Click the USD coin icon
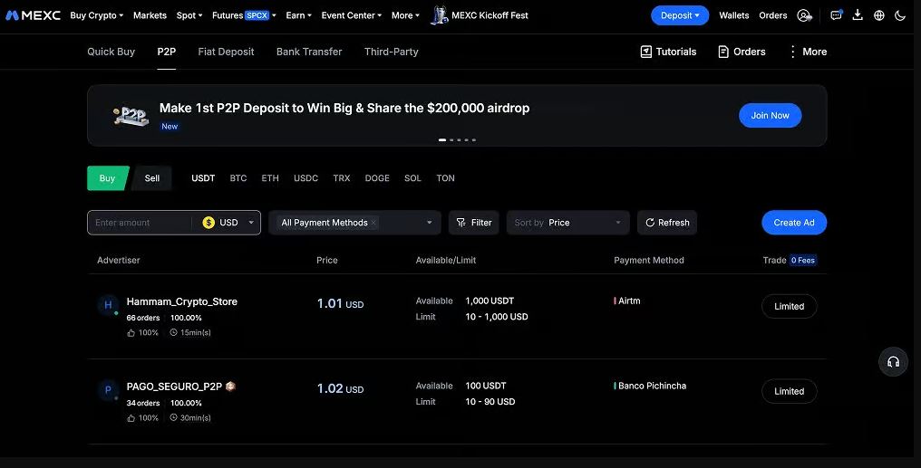Viewport: 921px width, 468px height. pyautogui.click(x=208, y=223)
